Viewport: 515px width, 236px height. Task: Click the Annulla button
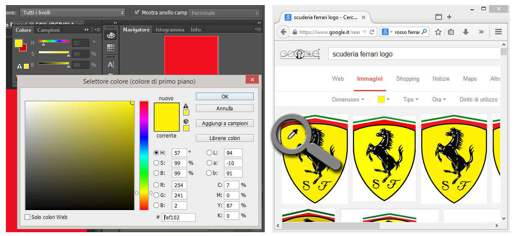click(x=225, y=108)
